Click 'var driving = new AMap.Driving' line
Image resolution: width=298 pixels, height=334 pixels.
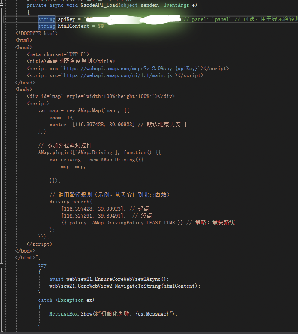tap(96, 160)
